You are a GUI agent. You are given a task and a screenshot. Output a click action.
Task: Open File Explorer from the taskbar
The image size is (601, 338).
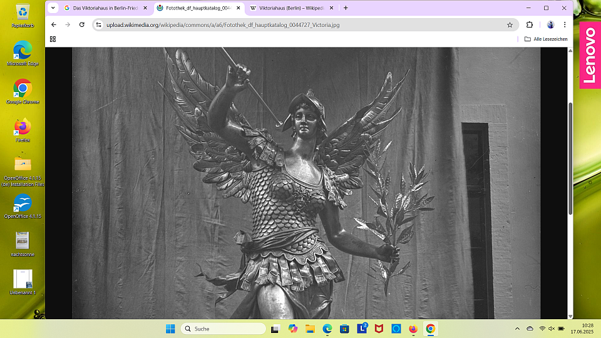(x=310, y=329)
